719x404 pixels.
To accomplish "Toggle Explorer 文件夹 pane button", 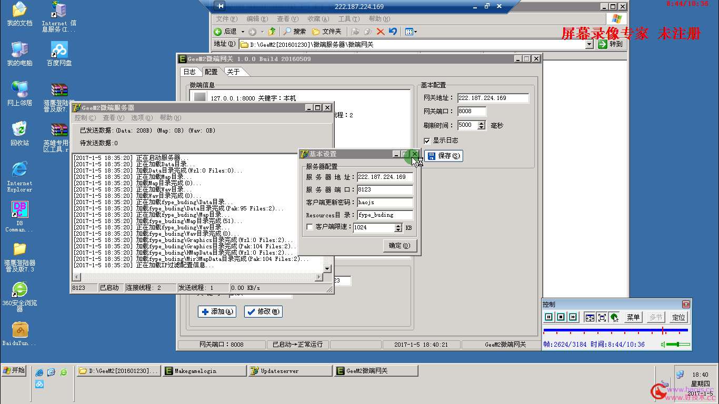I will click(x=327, y=32).
